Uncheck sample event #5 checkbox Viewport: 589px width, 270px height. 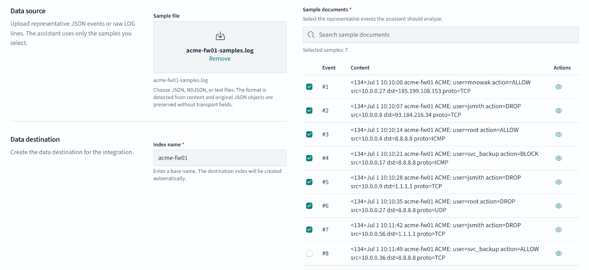click(x=309, y=182)
